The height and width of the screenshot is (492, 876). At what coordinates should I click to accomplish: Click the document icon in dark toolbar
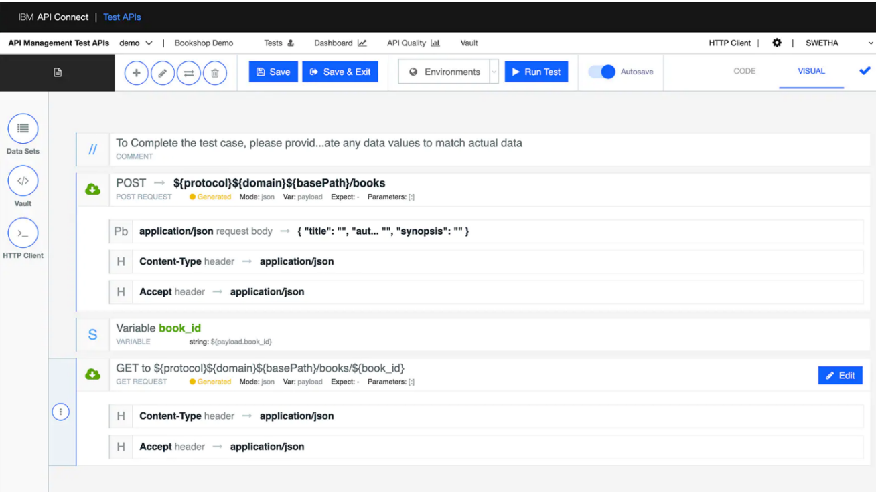click(58, 72)
